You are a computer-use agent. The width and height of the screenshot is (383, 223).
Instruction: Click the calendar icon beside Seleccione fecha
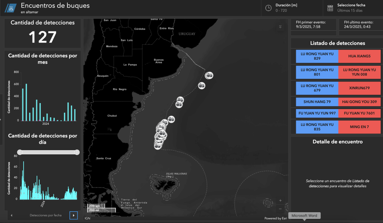pyautogui.click(x=330, y=8)
